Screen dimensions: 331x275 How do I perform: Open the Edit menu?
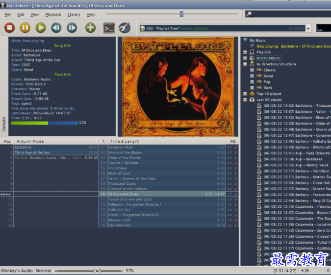pyautogui.click(x=21, y=15)
